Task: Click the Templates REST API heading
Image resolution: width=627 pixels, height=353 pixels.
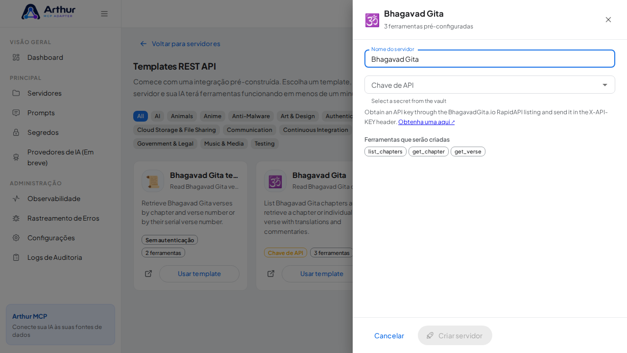Action: 174,66
